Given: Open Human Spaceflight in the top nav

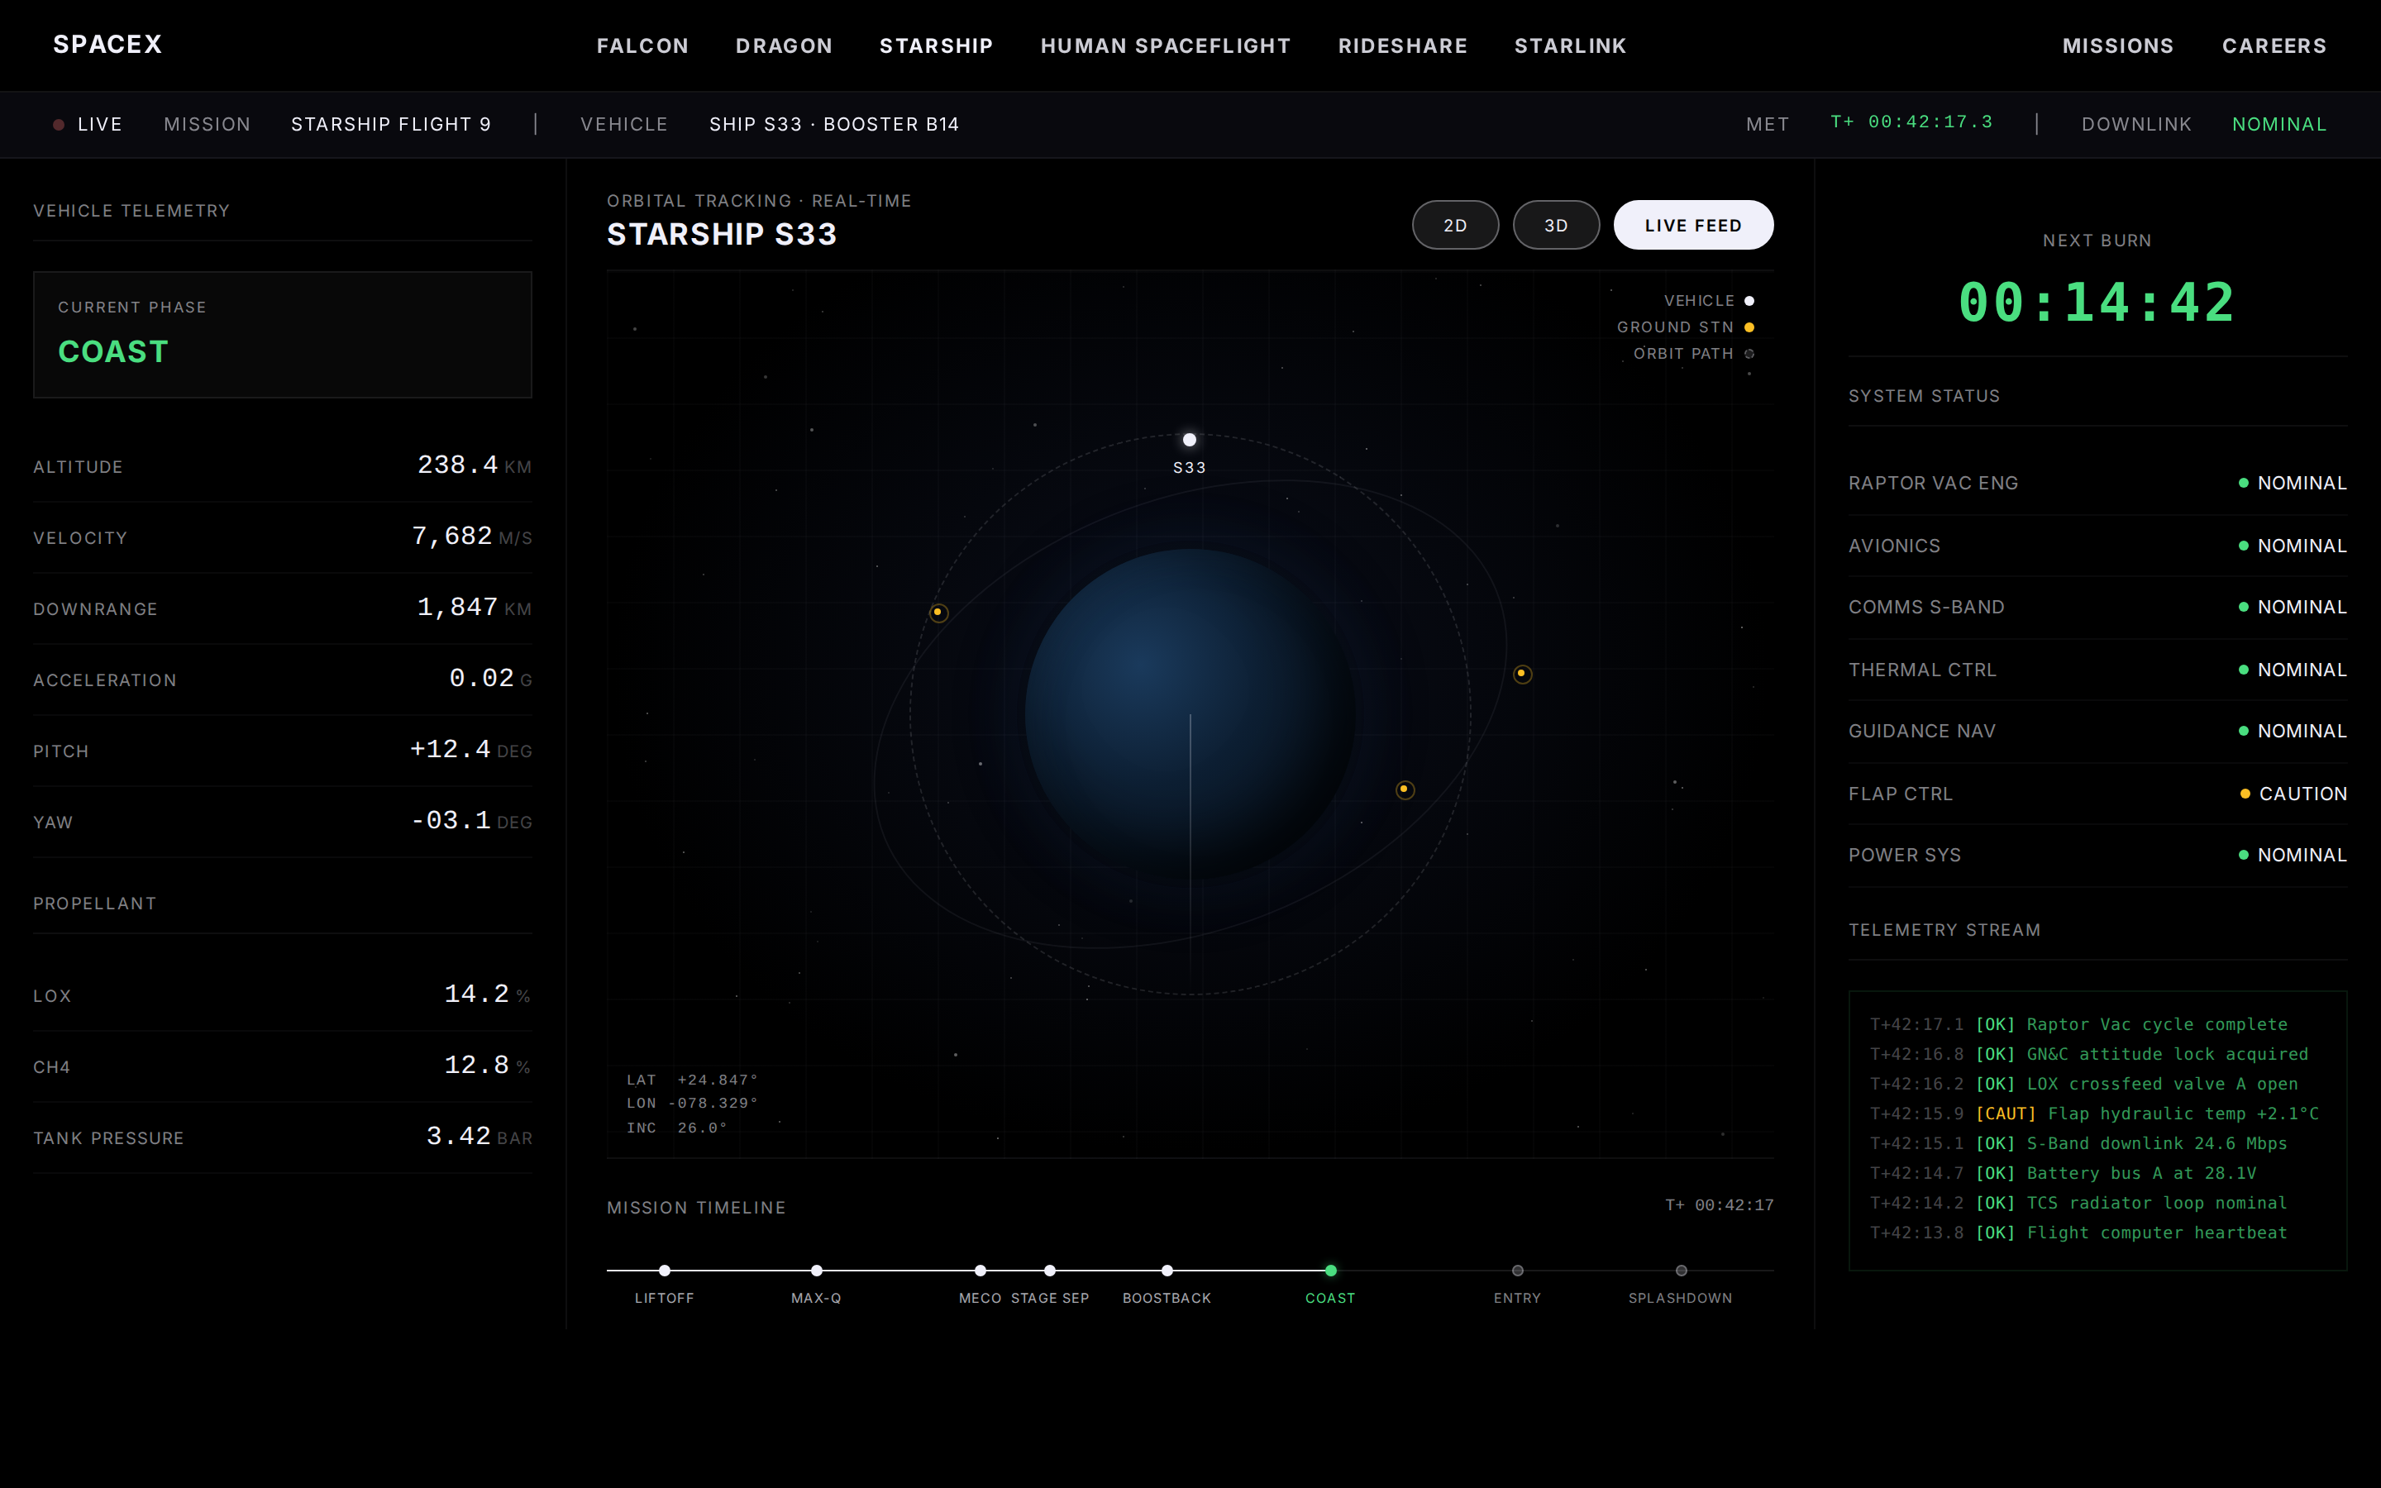Looking at the screenshot, I should 1166,46.
